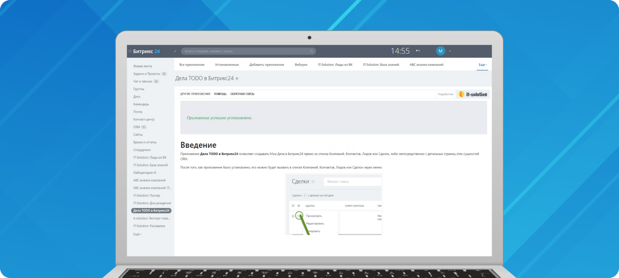This screenshot has height=278, width=619.
Task: Click the Сделки tutorial screenshot thumbnail
Action: (334, 204)
